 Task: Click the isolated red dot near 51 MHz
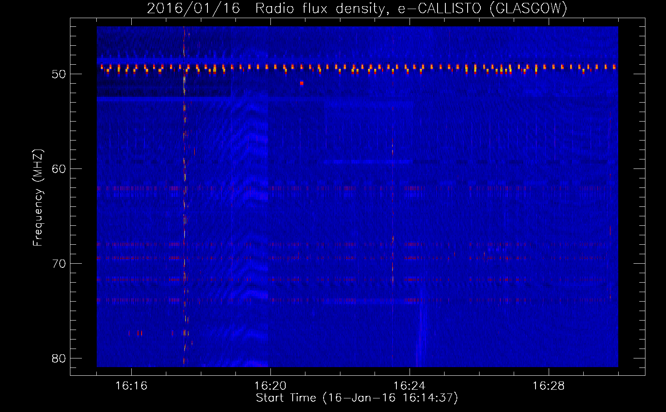[302, 83]
